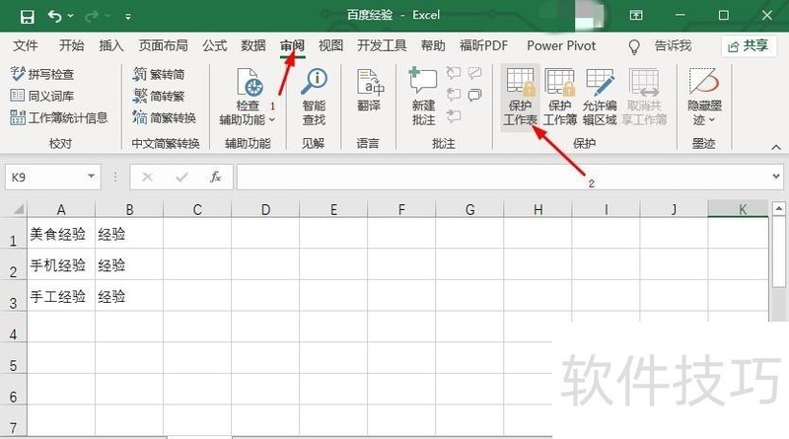Image resolution: width=789 pixels, height=439 pixels.
Task: Click the Save icon in title bar
Action: pos(28,17)
